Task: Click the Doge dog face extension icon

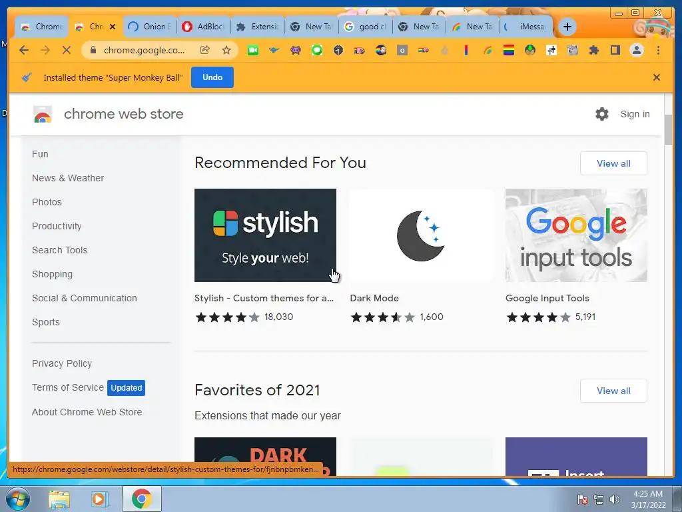Action: pos(572,51)
